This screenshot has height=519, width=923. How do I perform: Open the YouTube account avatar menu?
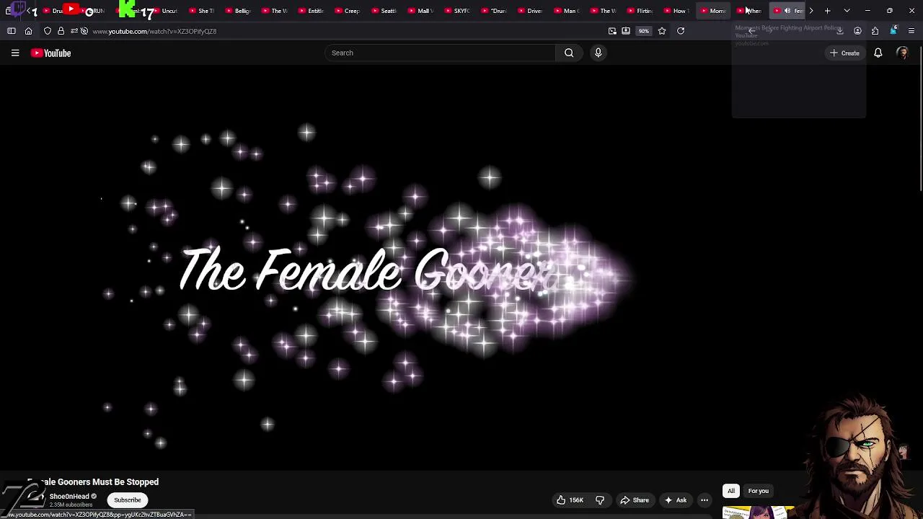pos(902,53)
